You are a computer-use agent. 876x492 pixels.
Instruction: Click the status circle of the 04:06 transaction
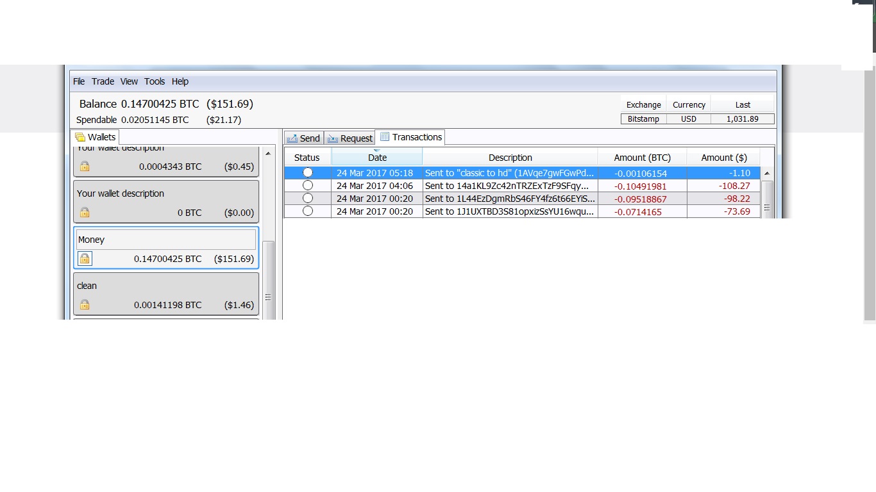coord(308,186)
